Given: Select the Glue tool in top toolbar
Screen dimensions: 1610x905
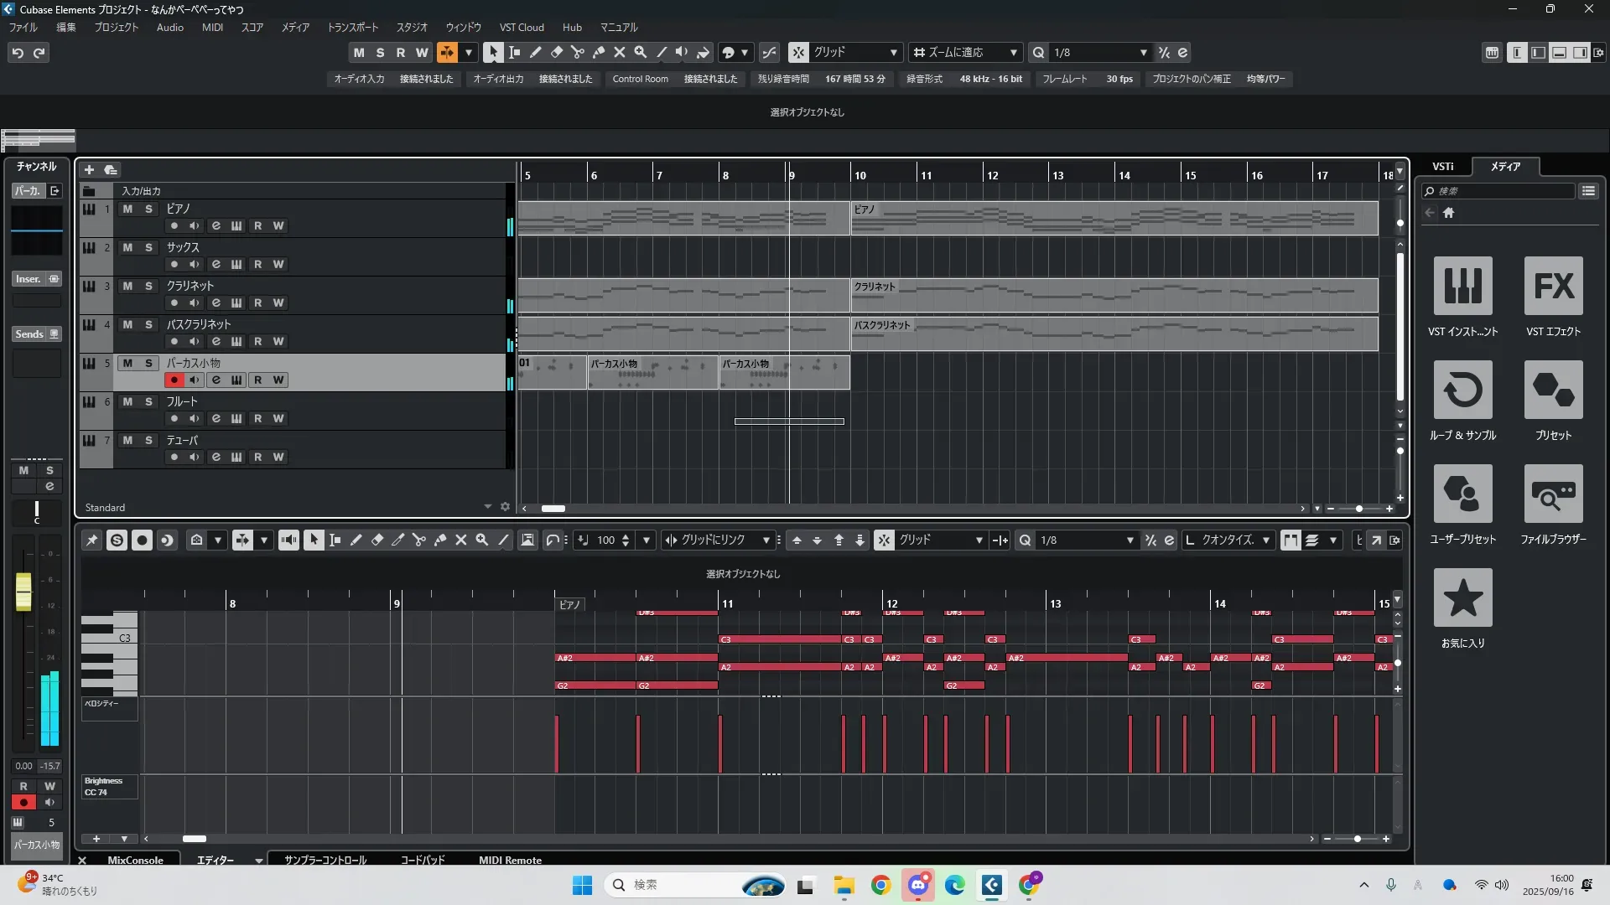Looking at the screenshot, I should pyautogui.click(x=598, y=52).
